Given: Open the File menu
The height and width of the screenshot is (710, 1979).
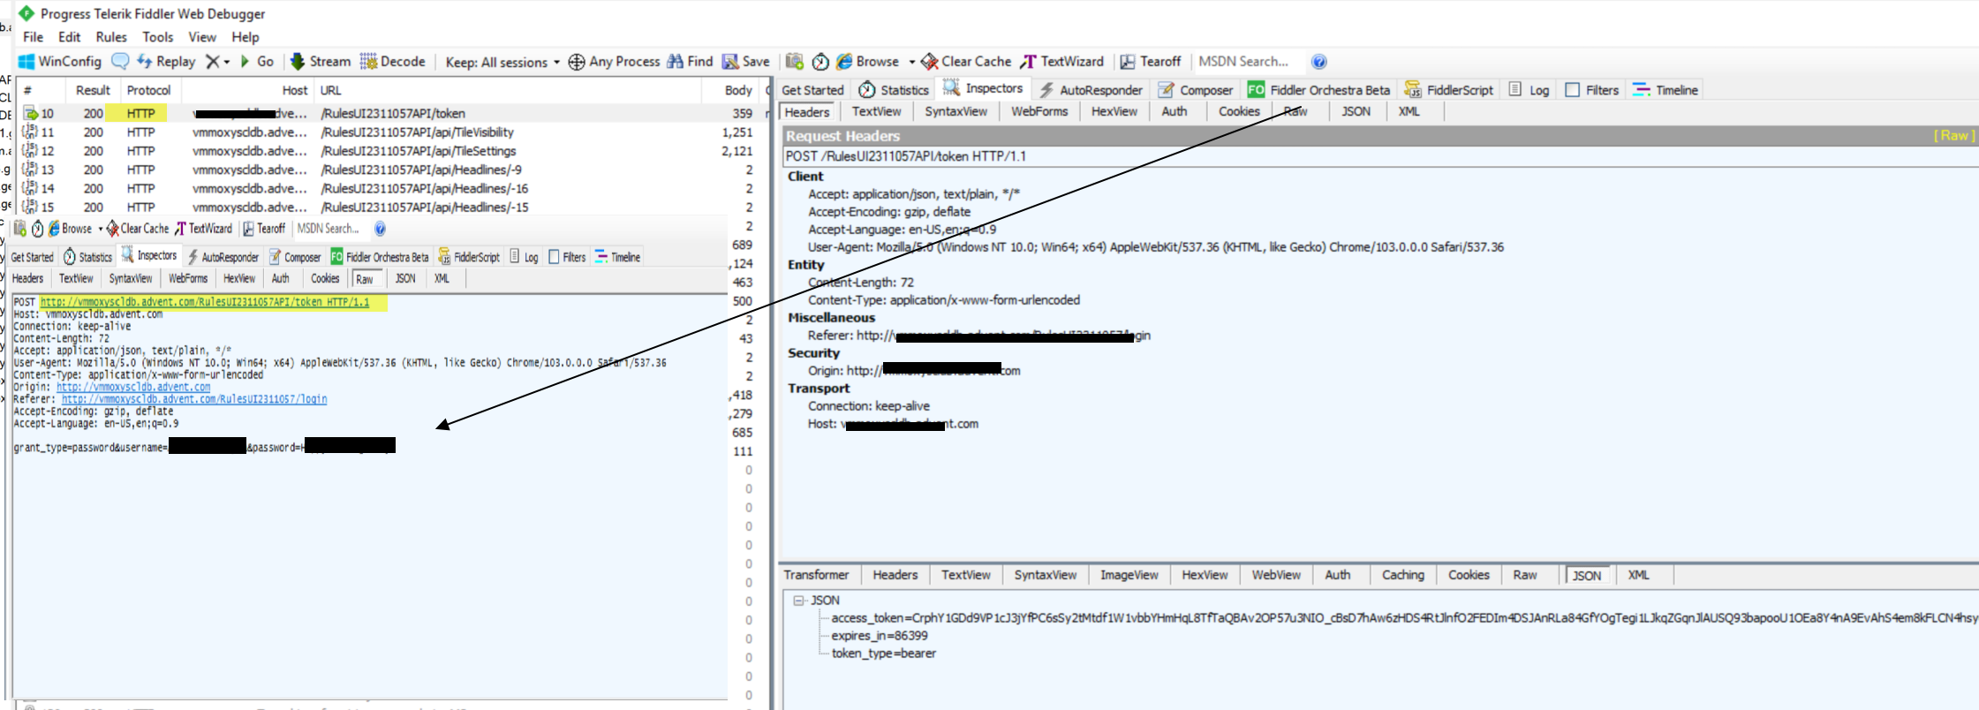Looking at the screenshot, I should click(33, 37).
